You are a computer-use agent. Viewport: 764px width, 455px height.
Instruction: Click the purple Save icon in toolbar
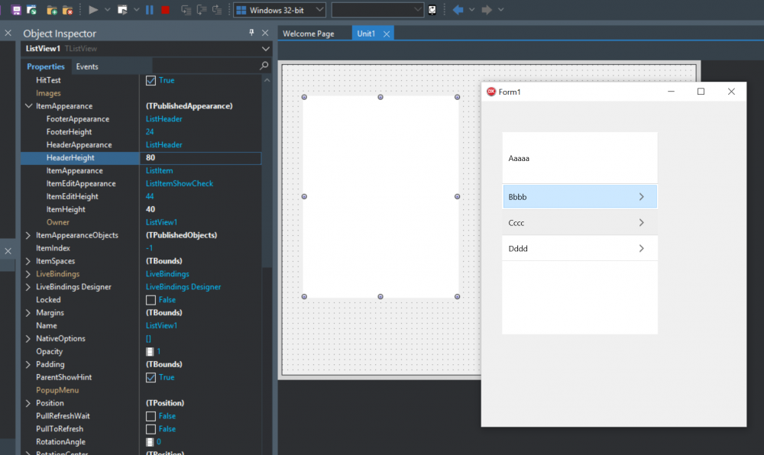(16, 10)
